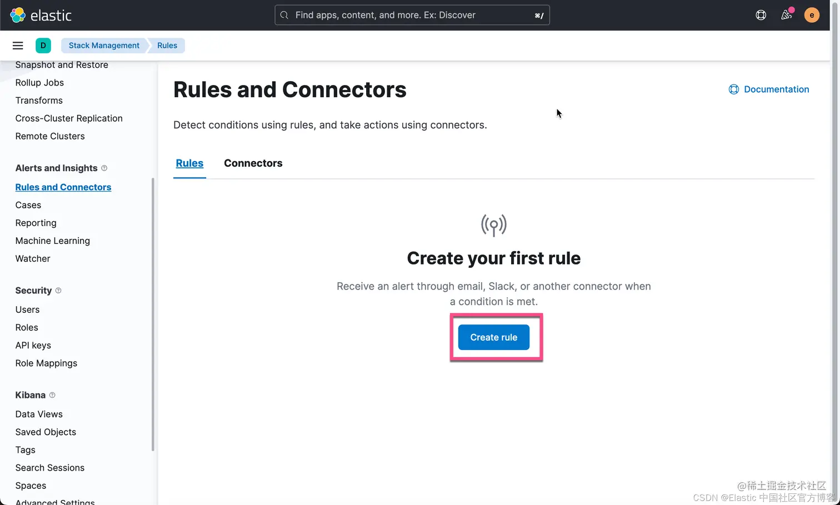840x505 pixels.
Task: Open Transforms in the sidebar
Action: point(39,101)
